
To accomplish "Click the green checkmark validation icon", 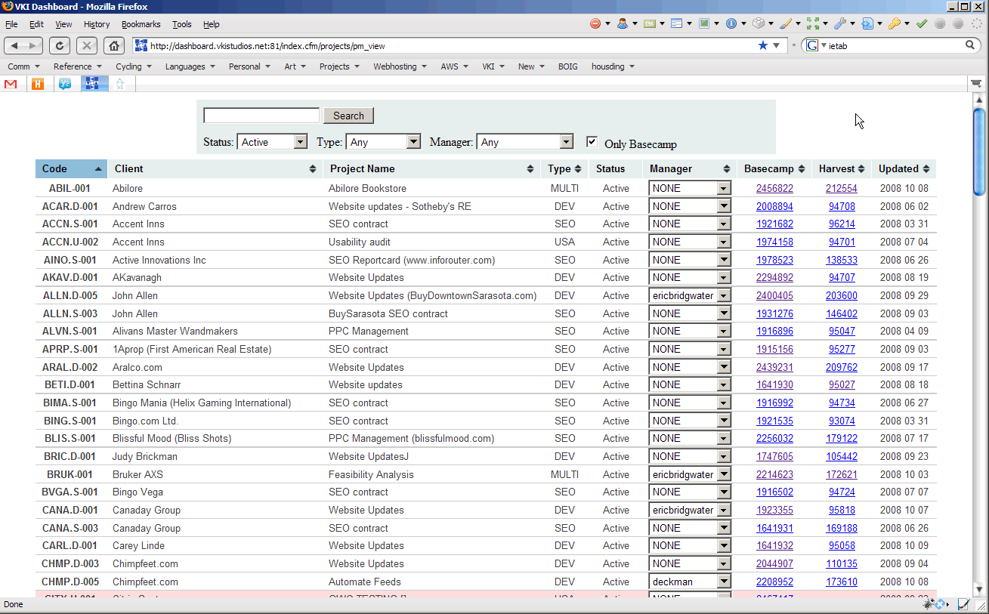I will (921, 24).
